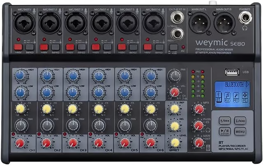Click the play/pause ENTER button
Image resolution: width=263 pixels, height=165 pixels.
click(x=225, y=131)
